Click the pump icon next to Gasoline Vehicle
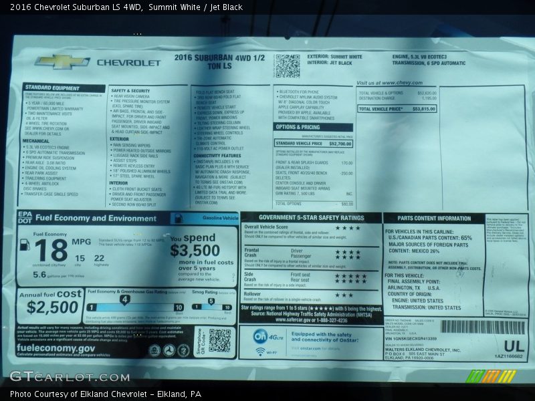Image resolution: width=535 pixels, height=401 pixels. (178, 219)
